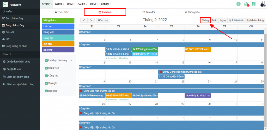Go to previous month with left arrow
This screenshot has height=130, width=267.
click(84, 20)
